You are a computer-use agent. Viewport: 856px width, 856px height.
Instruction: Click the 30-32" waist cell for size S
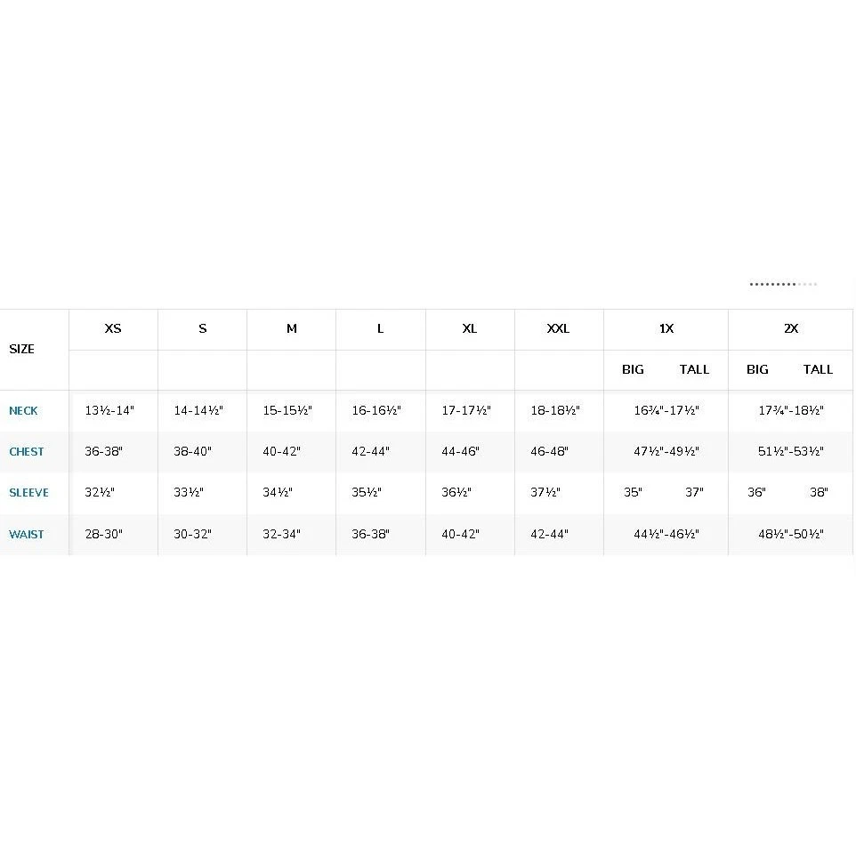pos(193,535)
